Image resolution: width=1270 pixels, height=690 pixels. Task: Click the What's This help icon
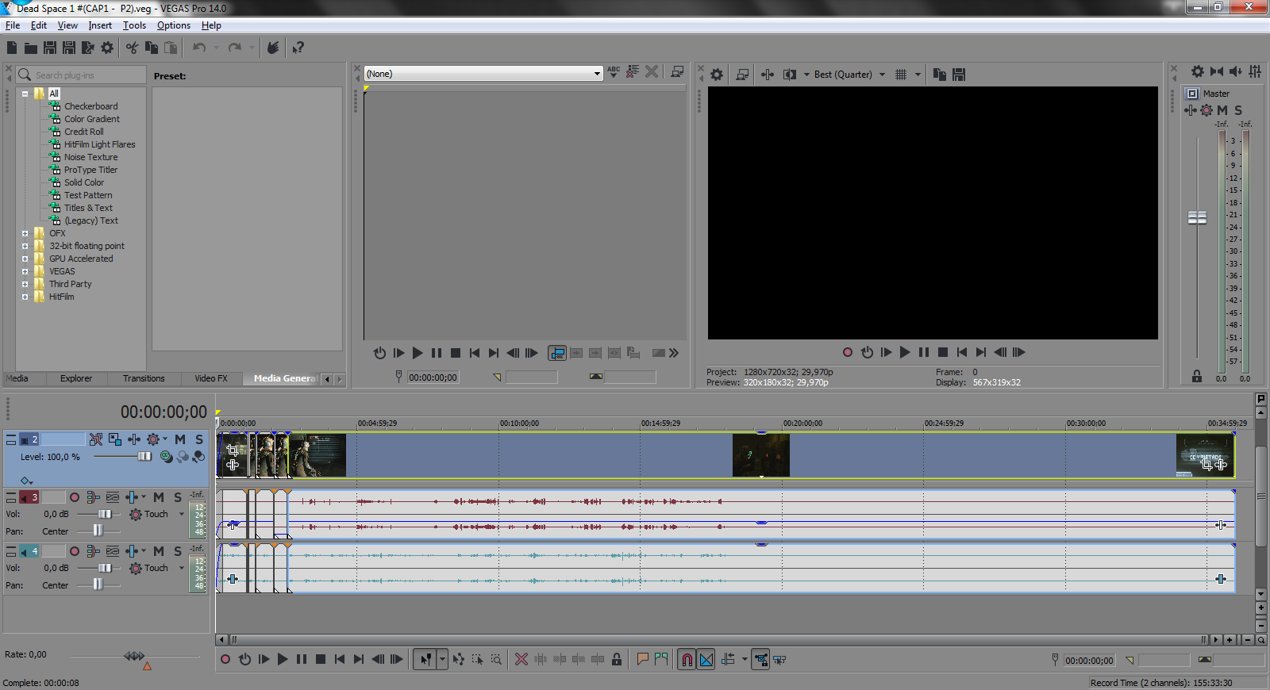tap(298, 48)
